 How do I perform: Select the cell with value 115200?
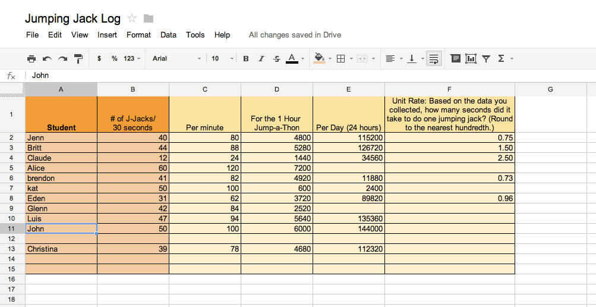click(349, 137)
